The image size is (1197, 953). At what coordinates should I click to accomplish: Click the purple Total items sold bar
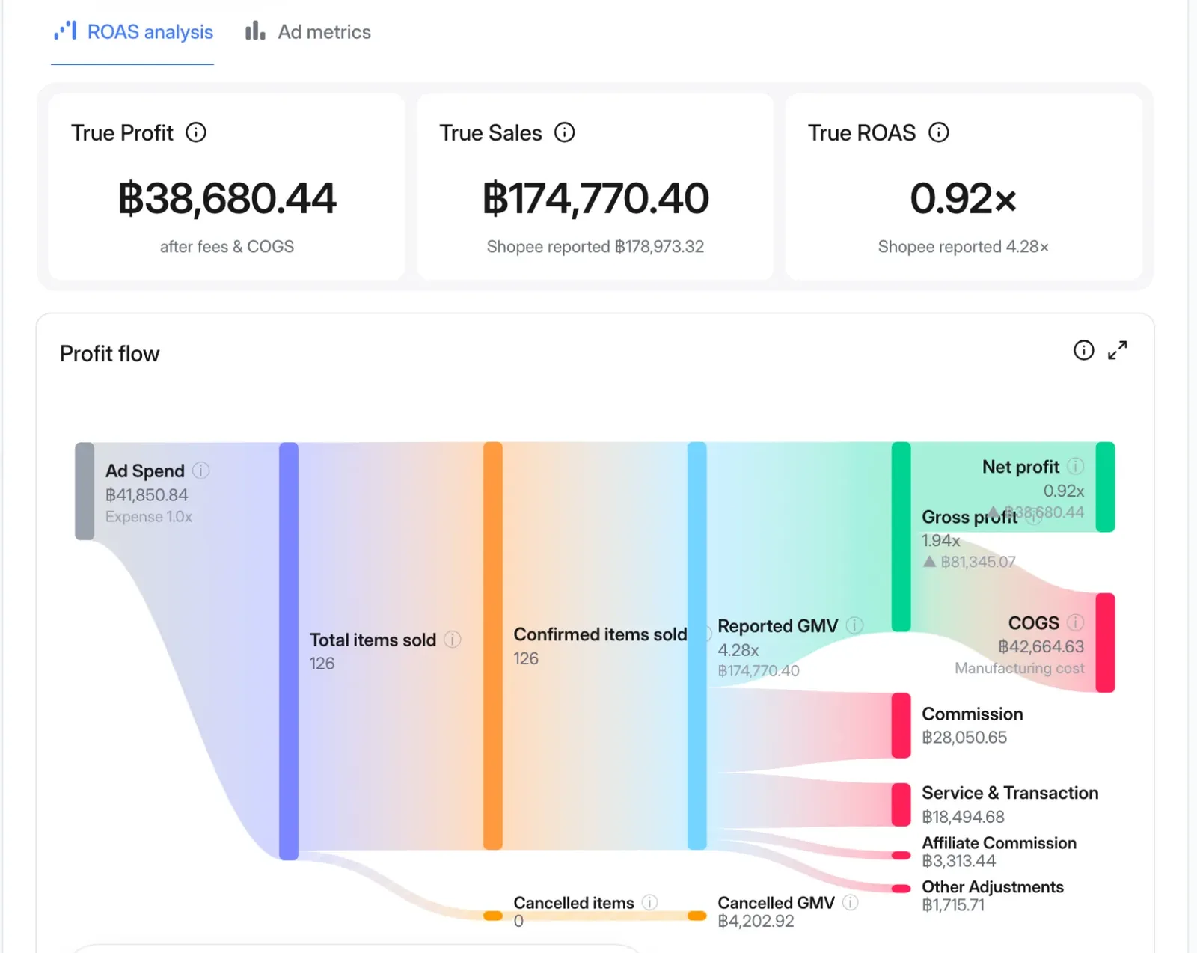click(x=289, y=651)
